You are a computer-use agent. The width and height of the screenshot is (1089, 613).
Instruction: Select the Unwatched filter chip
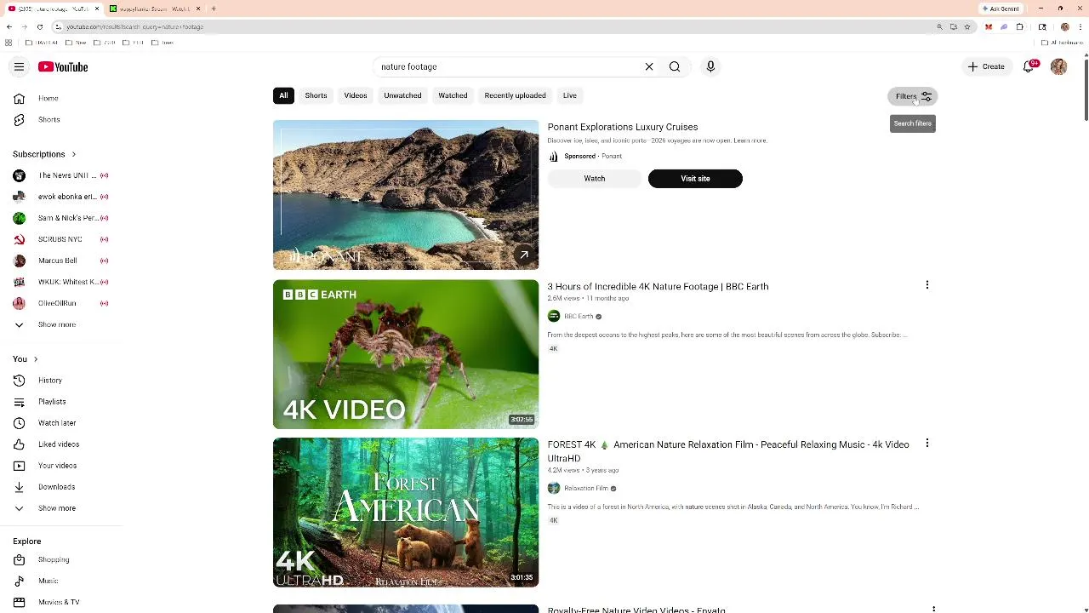coord(402,95)
